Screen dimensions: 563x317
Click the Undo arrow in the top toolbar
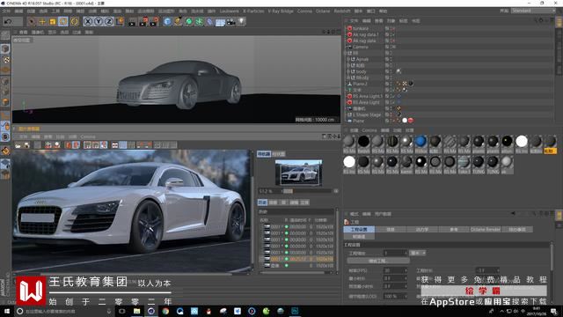[8, 21]
